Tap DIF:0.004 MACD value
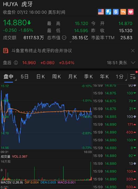The image size is (138, 189). (x=32, y=182)
